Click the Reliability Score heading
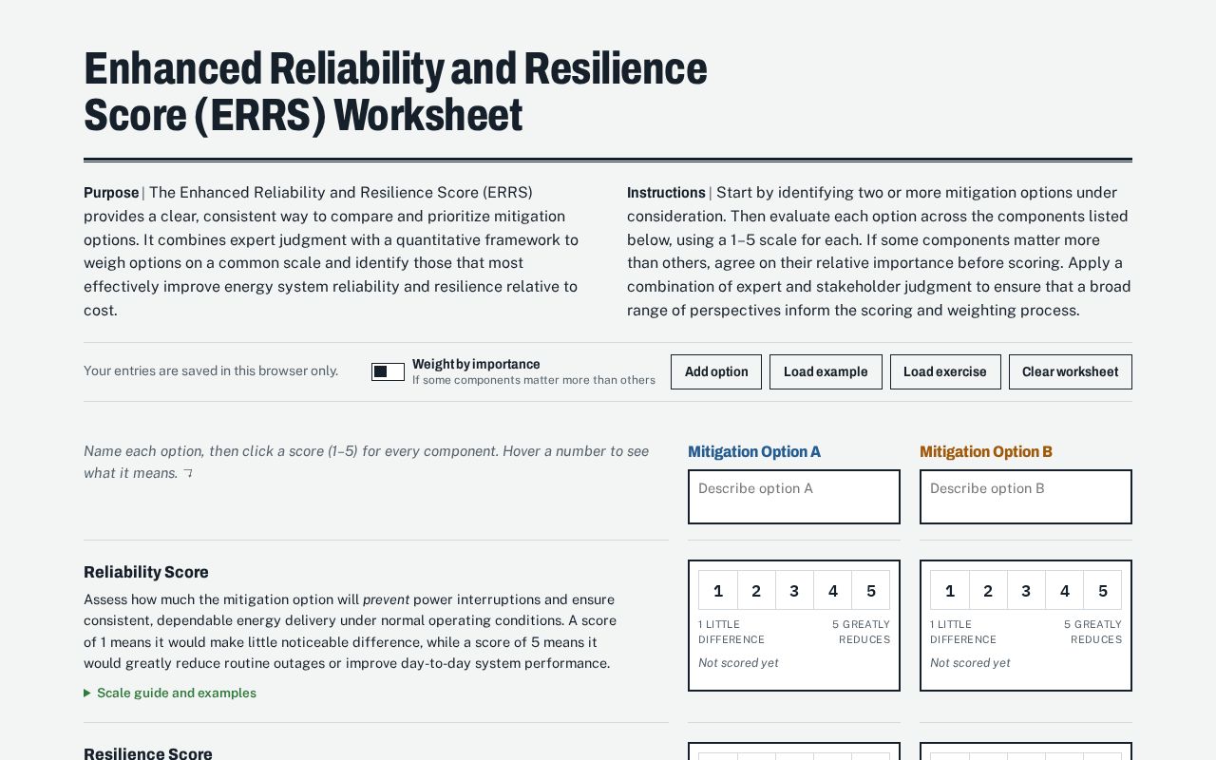The width and height of the screenshot is (1216, 760). coord(146,572)
